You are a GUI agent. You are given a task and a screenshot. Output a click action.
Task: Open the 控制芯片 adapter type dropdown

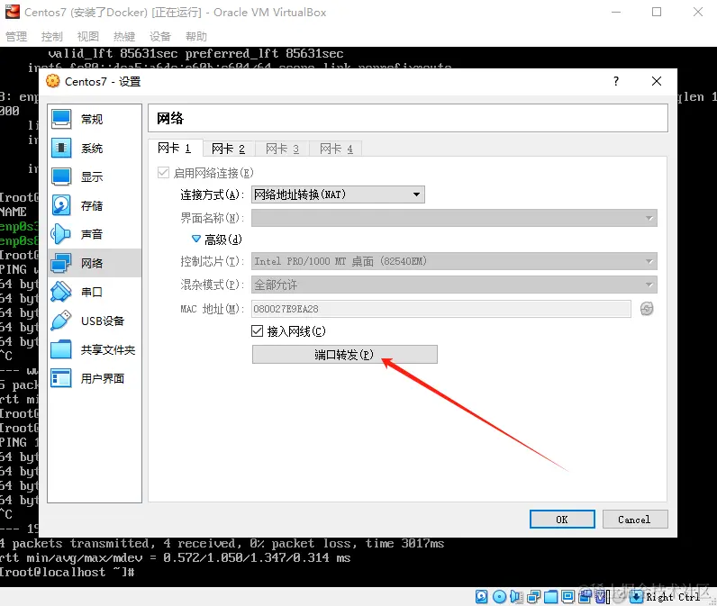click(x=454, y=261)
